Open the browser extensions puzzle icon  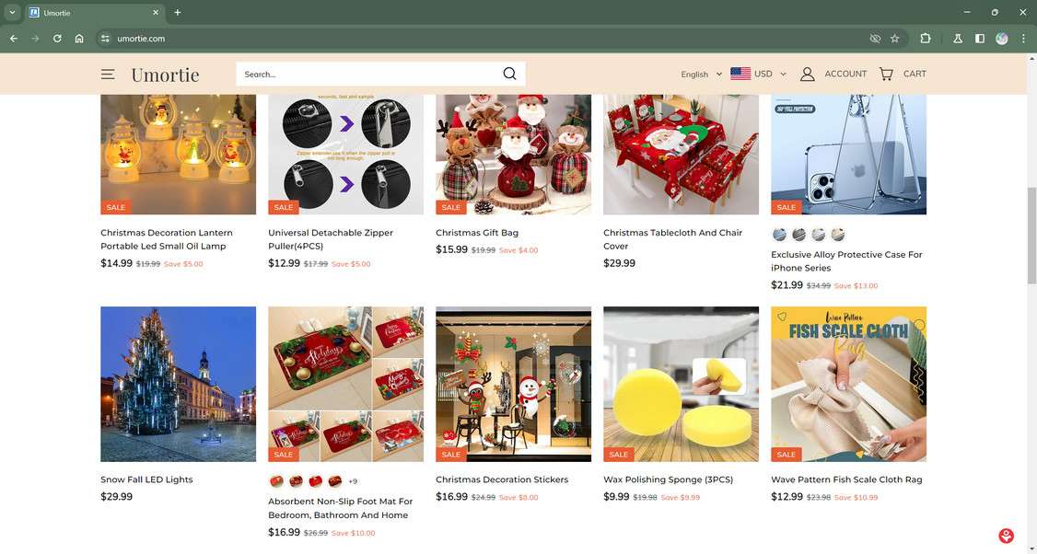(926, 39)
